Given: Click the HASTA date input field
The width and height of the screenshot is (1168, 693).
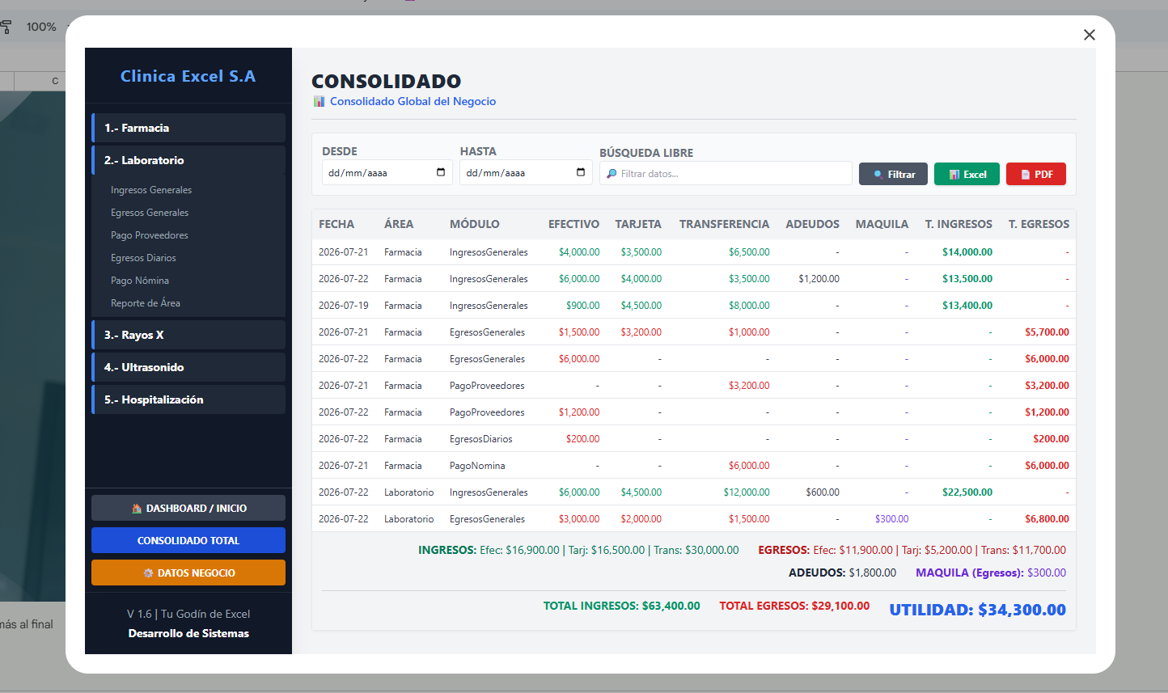Looking at the screenshot, I should pos(526,172).
